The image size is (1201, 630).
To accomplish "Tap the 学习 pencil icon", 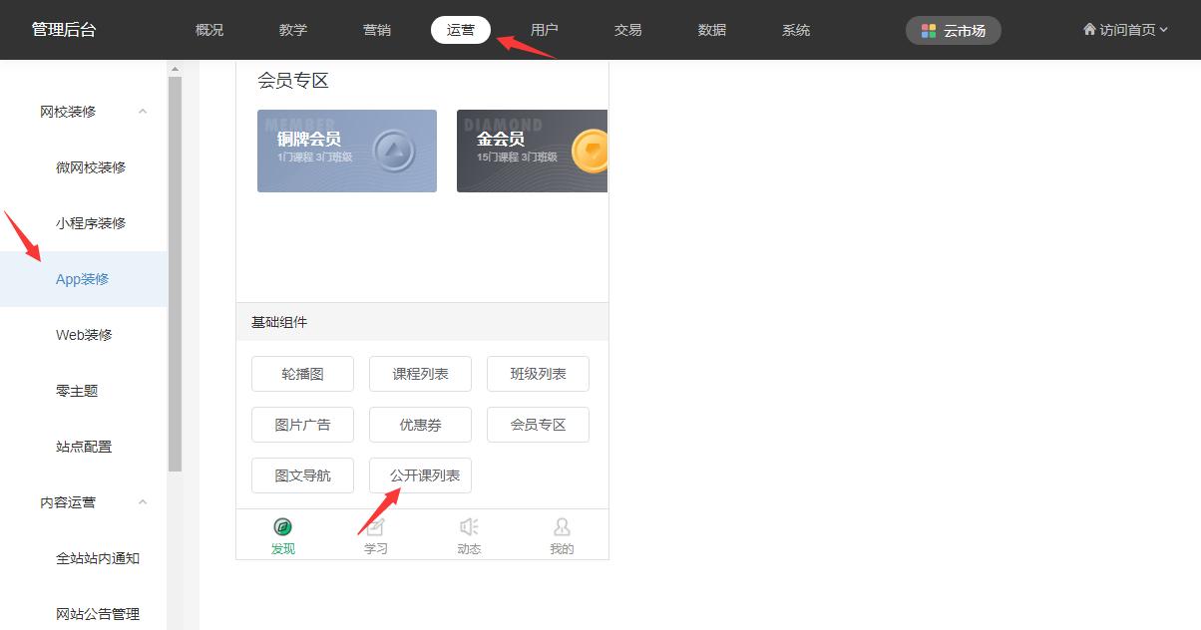I will click(x=375, y=526).
